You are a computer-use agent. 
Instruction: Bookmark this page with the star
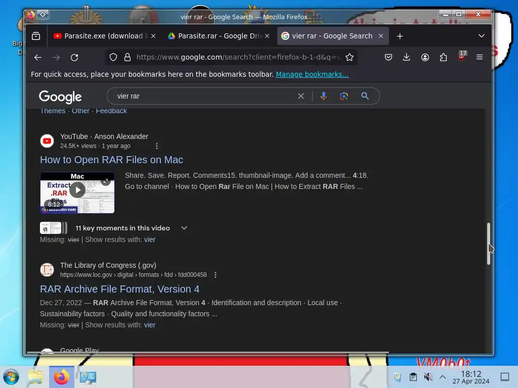click(349, 58)
